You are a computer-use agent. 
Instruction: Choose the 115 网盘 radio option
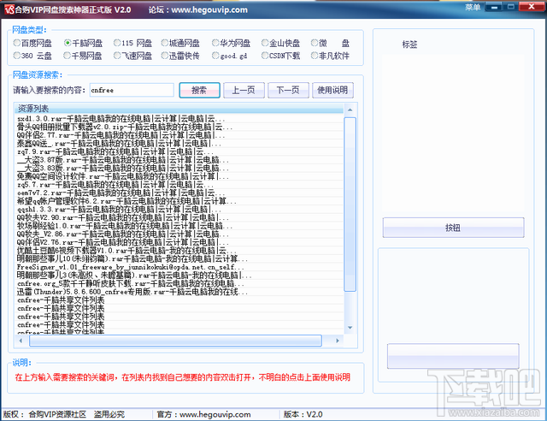point(133,43)
